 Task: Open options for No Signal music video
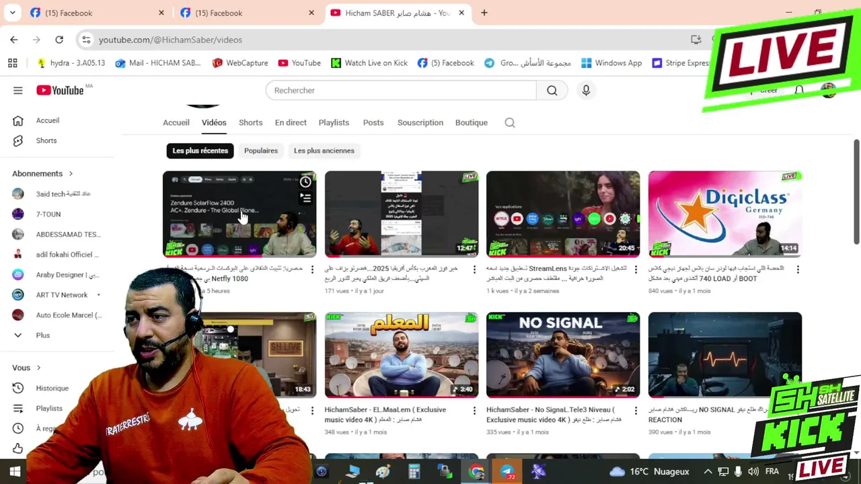[636, 410]
